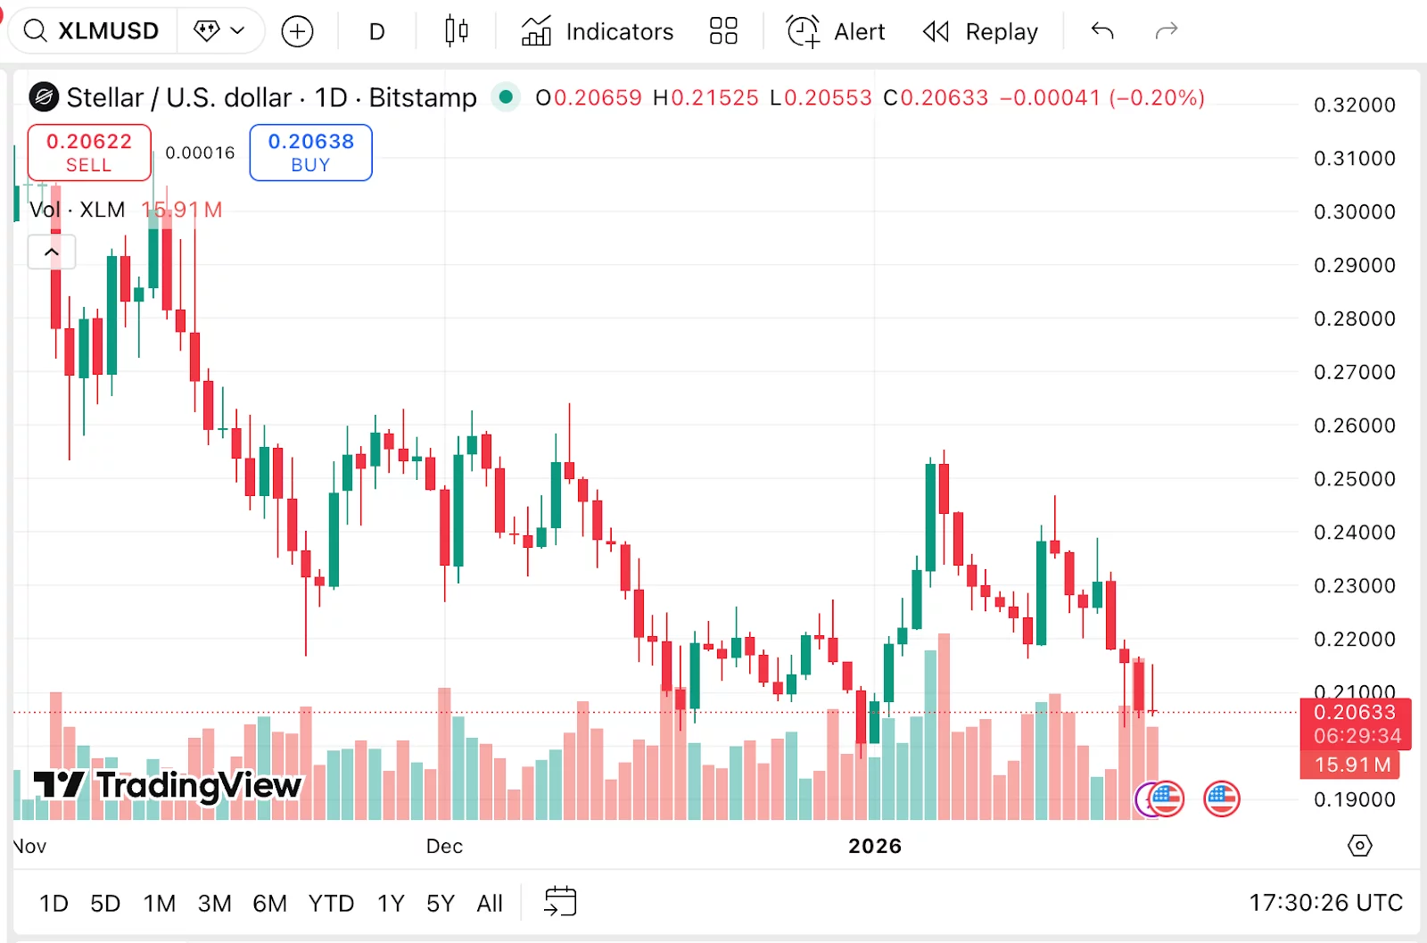The width and height of the screenshot is (1427, 943).
Task: Open the D timeframe dropdown
Action: [375, 30]
